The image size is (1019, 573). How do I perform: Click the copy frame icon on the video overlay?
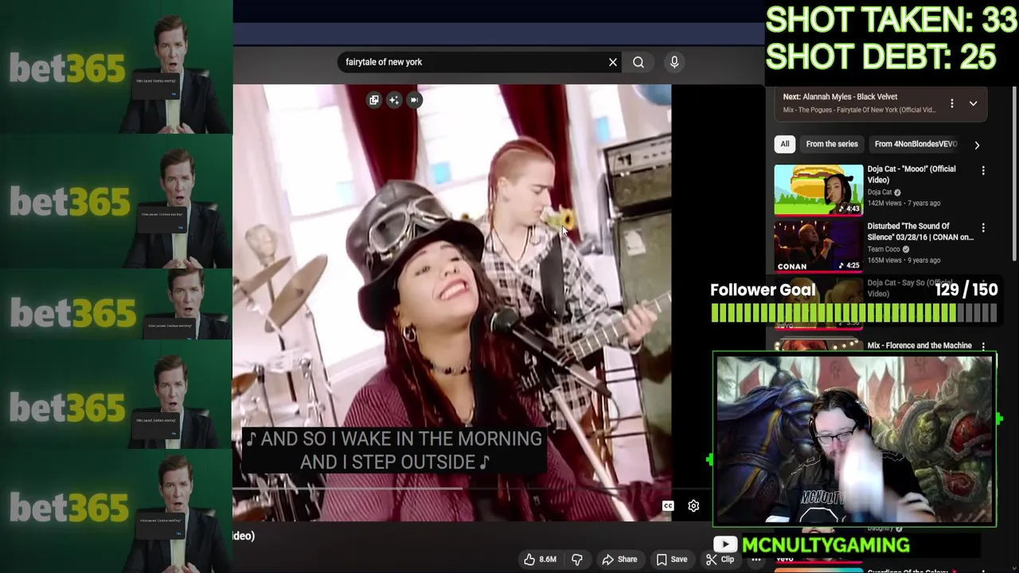point(374,100)
